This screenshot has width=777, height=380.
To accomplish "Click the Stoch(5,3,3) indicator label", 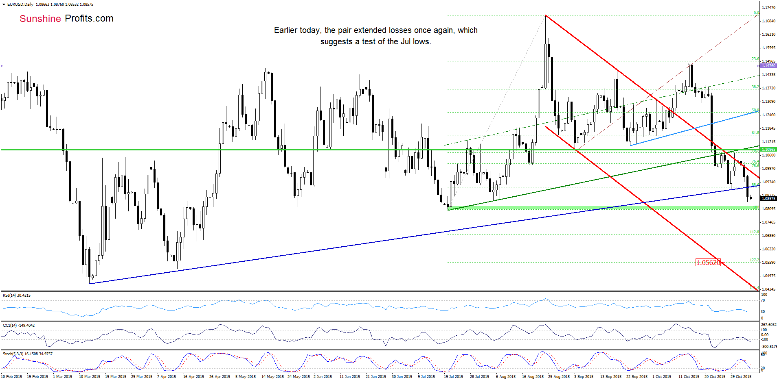I will tap(28, 354).
